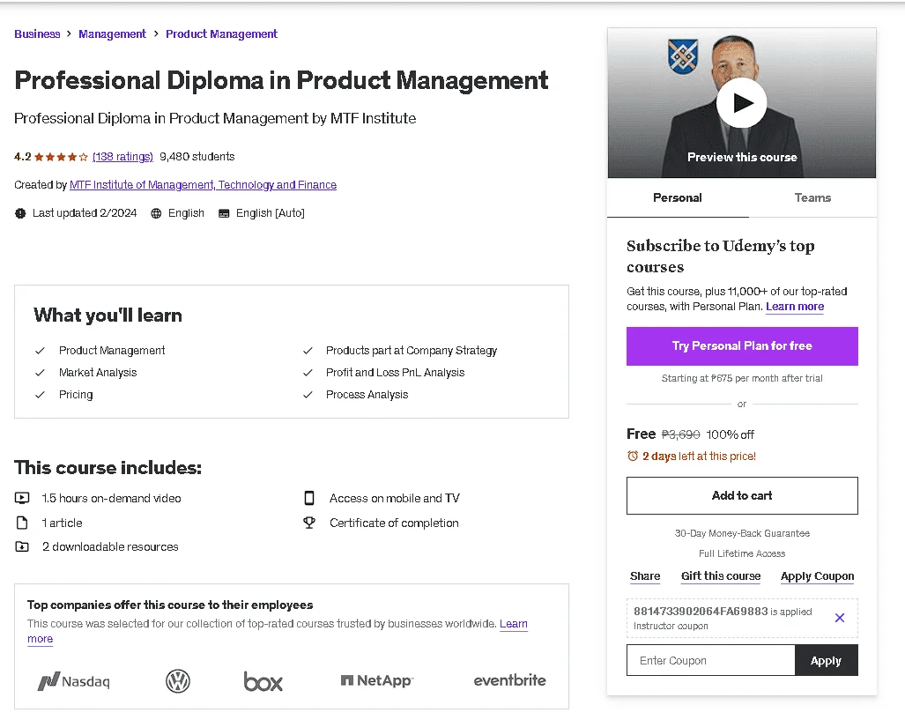Viewport: 905px width, 720px height.
Task: Click the last updated badge icon
Action: 20,213
